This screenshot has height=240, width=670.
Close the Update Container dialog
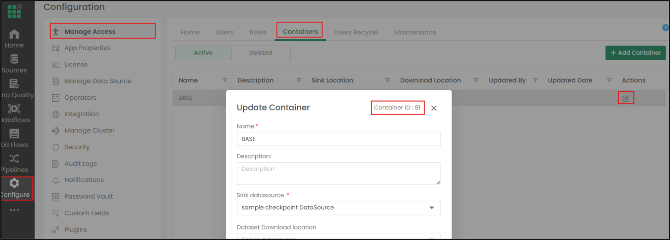(434, 108)
